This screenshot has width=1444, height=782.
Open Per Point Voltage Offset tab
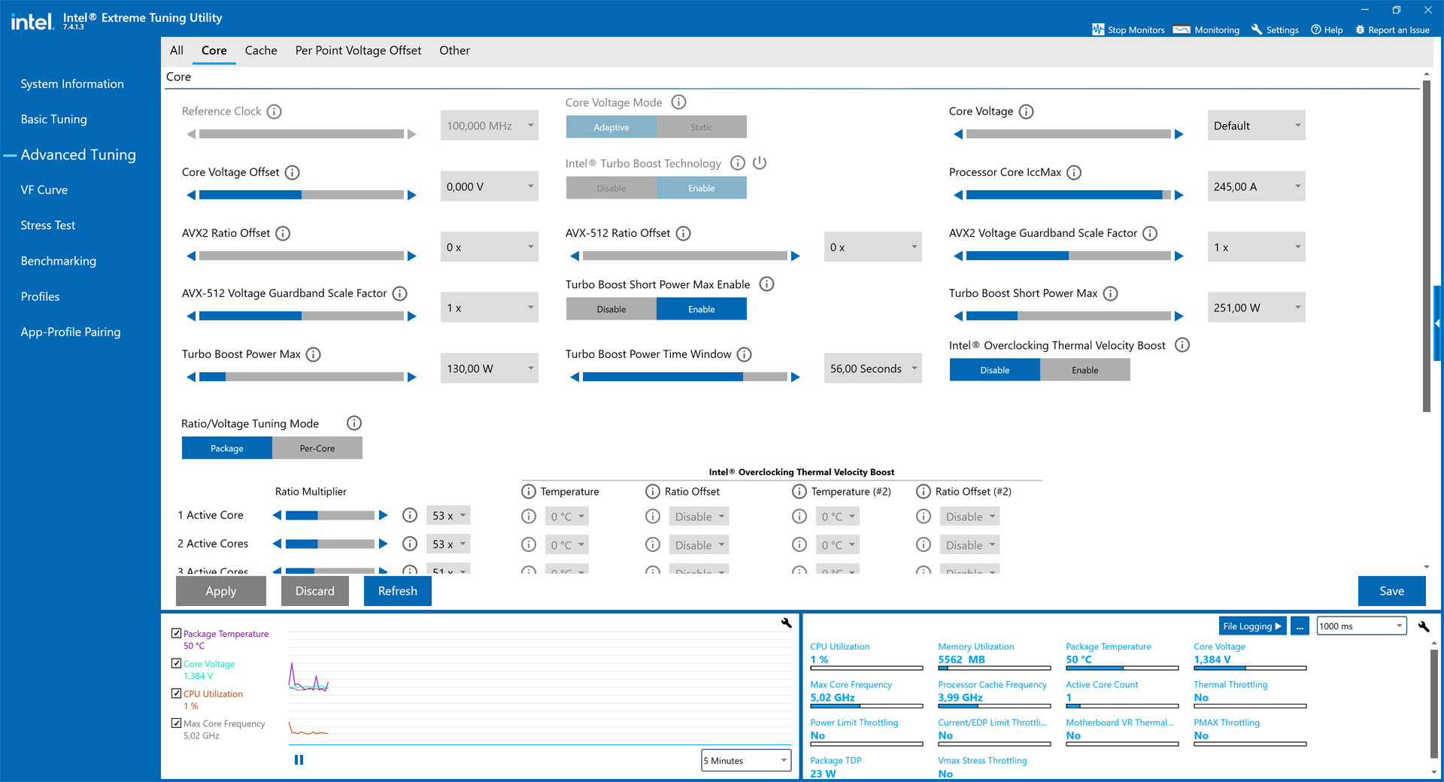click(x=358, y=50)
